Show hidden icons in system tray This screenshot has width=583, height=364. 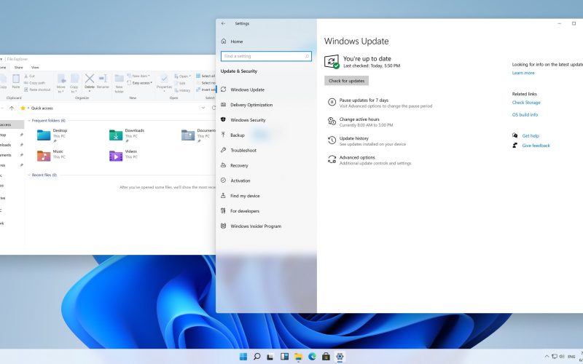547,357
